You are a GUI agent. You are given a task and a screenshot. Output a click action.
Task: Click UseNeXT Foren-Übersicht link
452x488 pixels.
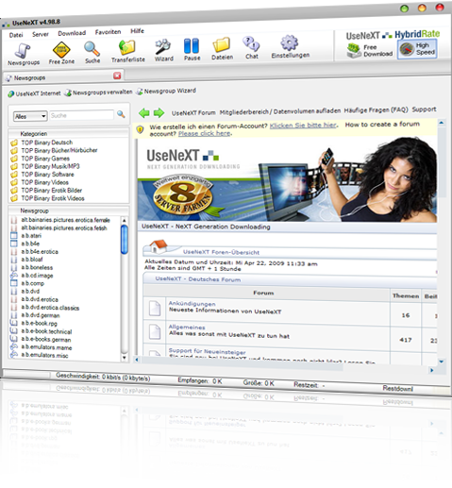tap(221, 252)
